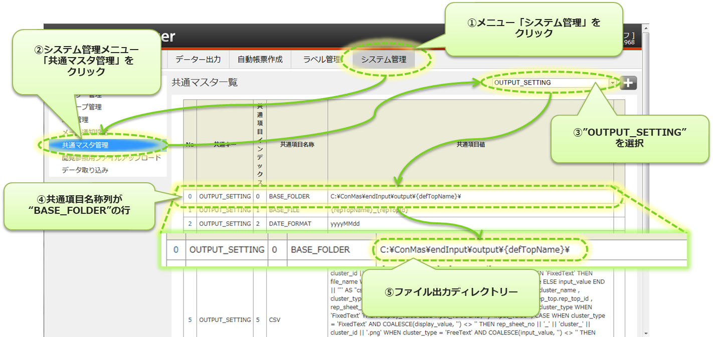This screenshot has width=713, height=337.
Task: Open the データー出力 tab
Action: tap(198, 59)
